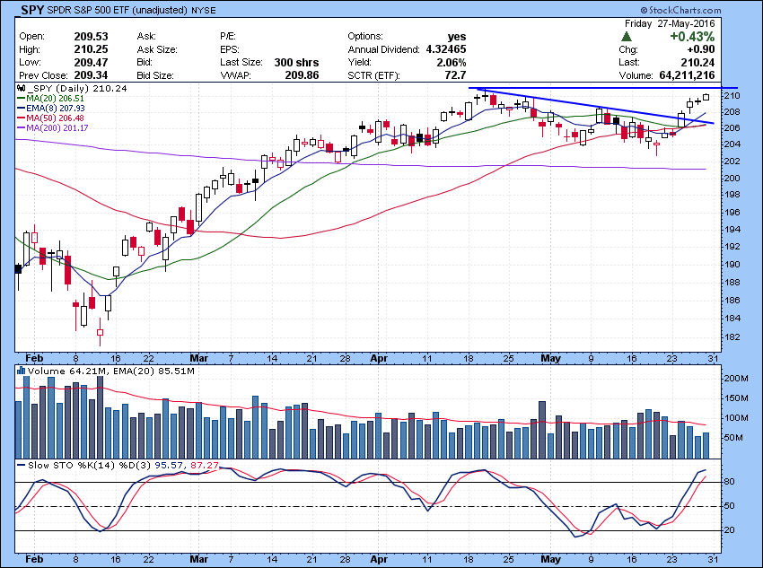763x568 pixels.
Task: Click the Yield value 2.06%
Action: (452, 62)
